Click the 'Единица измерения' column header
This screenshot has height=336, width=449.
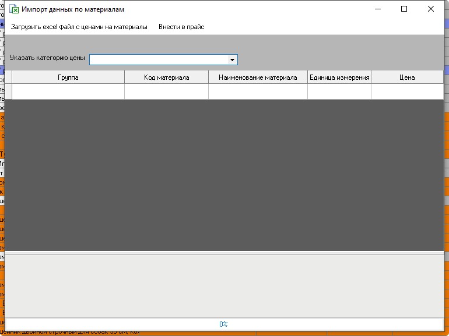click(339, 77)
